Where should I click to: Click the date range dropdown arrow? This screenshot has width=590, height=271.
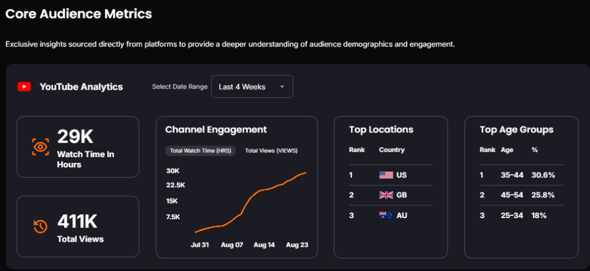[282, 87]
